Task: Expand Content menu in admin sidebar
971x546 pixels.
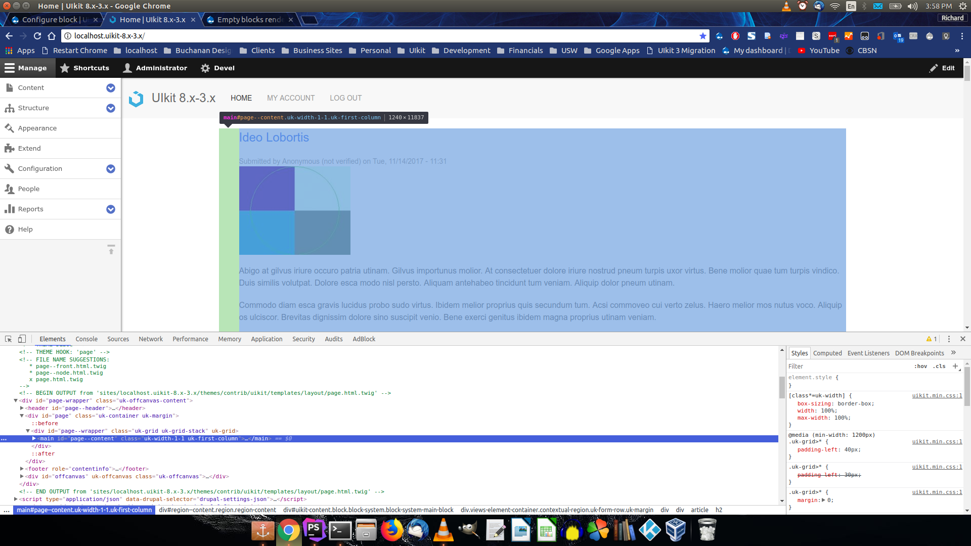Action: 111,88
